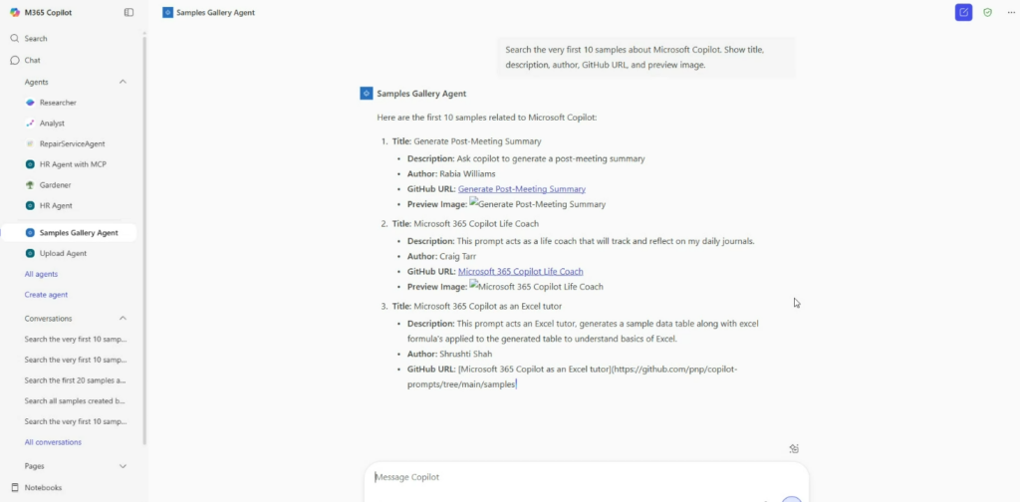This screenshot has width=1020, height=502.
Task: Open the 'Search all samples created b...' conversation
Action: click(x=75, y=401)
